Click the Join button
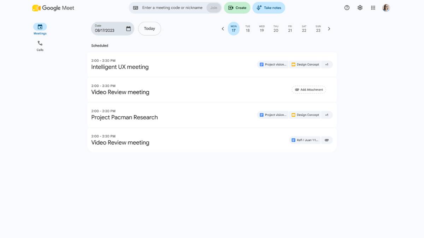 pyautogui.click(x=214, y=8)
